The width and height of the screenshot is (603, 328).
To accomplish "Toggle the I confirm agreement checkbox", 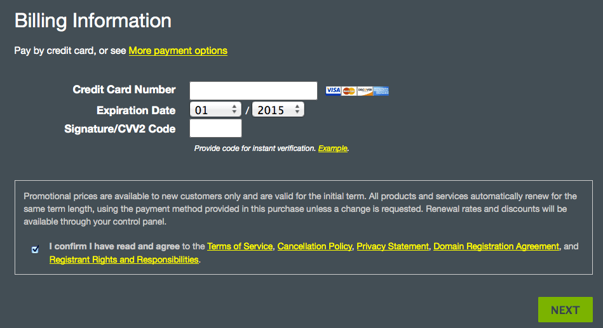I will (x=35, y=250).
